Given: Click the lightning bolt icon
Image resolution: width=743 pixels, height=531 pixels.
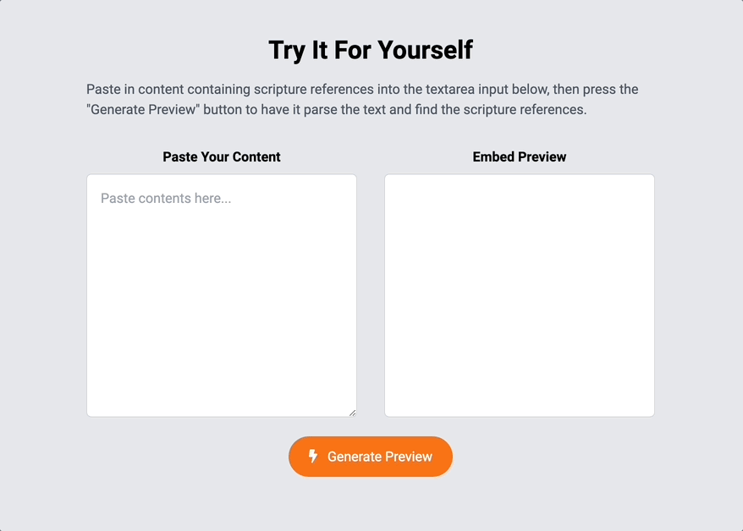Looking at the screenshot, I should (313, 457).
